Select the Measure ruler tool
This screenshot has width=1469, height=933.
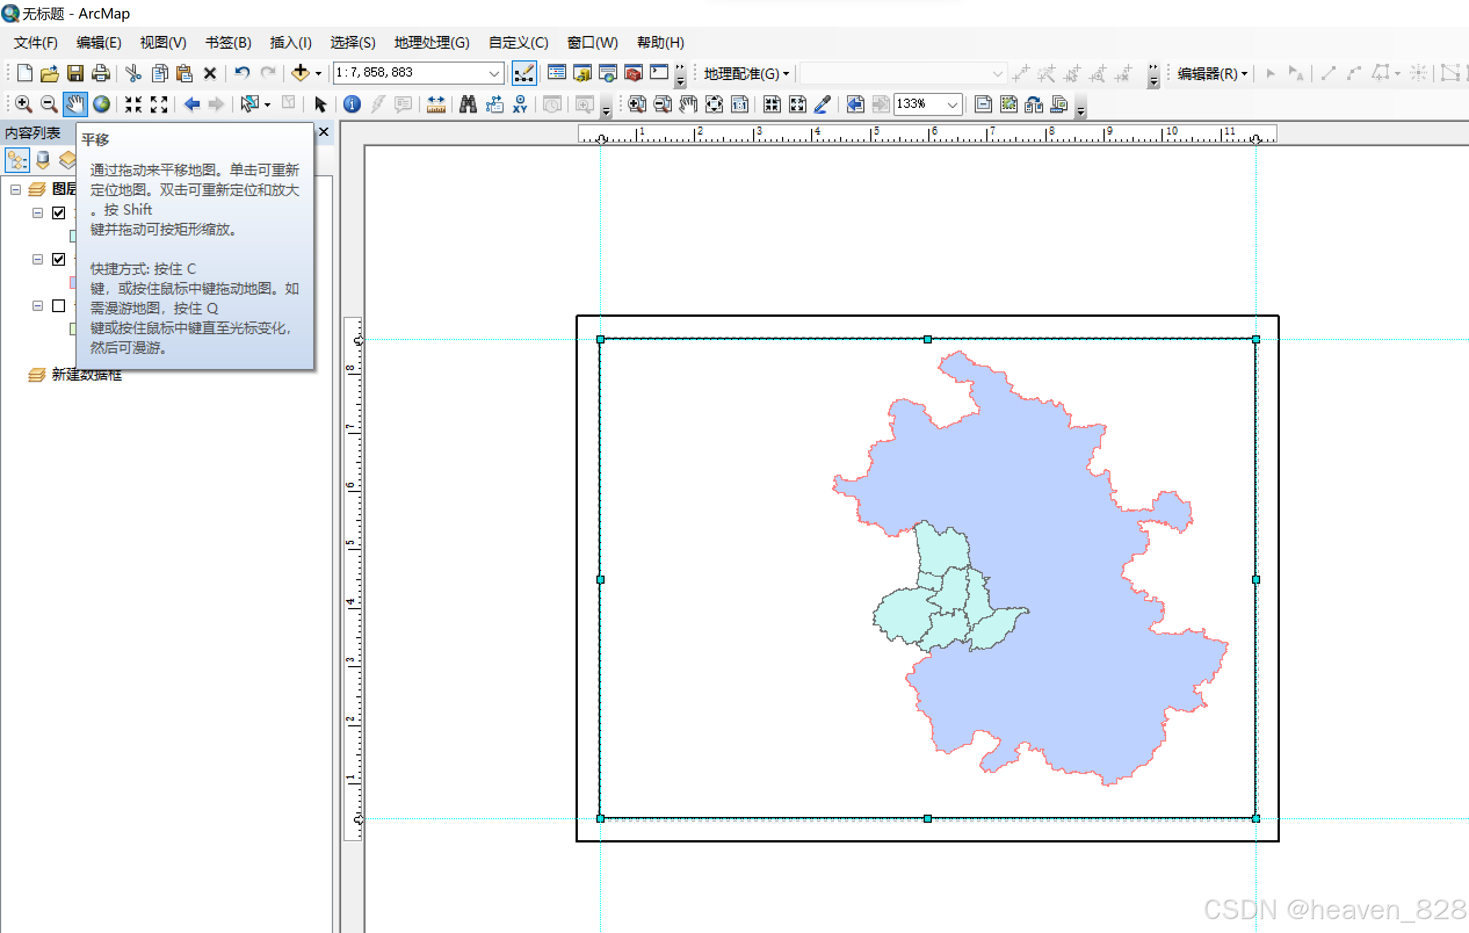(x=436, y=104)
